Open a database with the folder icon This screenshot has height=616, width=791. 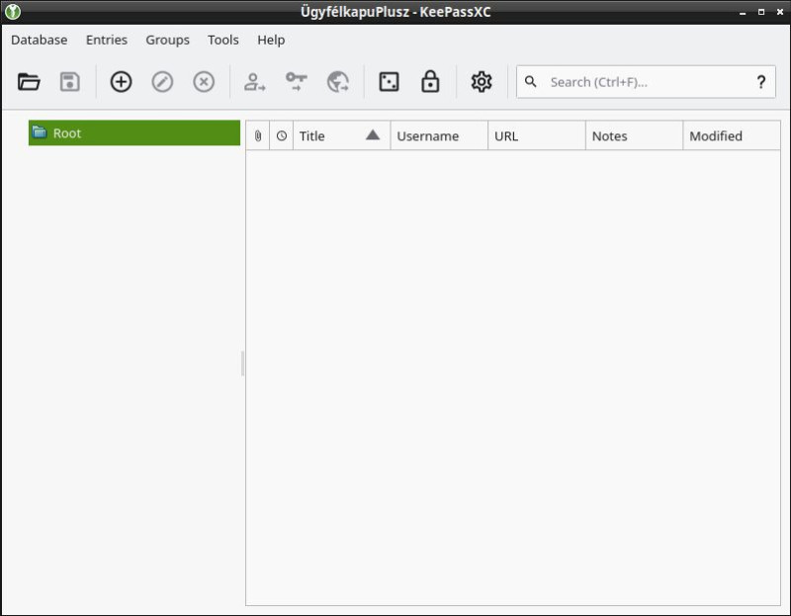click(29, 82)
